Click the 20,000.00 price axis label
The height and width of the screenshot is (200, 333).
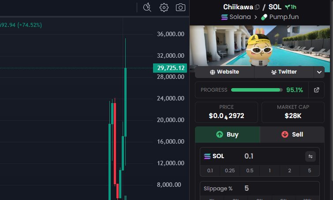(x=171, y=120)
